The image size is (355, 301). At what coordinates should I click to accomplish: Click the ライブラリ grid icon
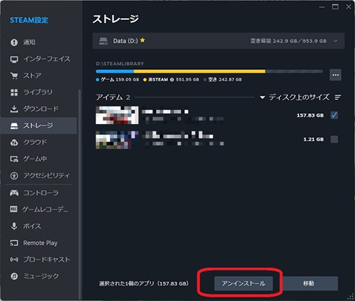(x=14, y=92)
